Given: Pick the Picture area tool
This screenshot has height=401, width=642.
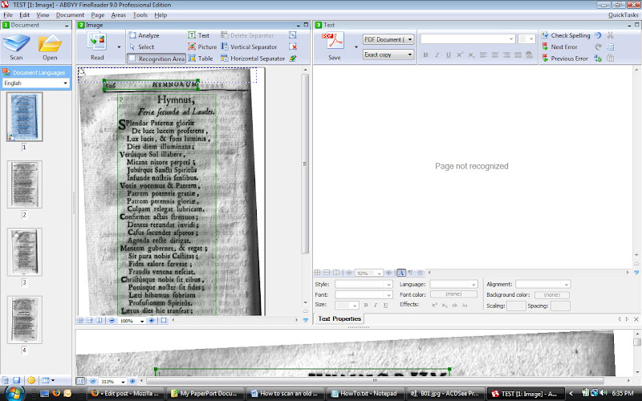Looking at the screenshot, I should point(202,47).
